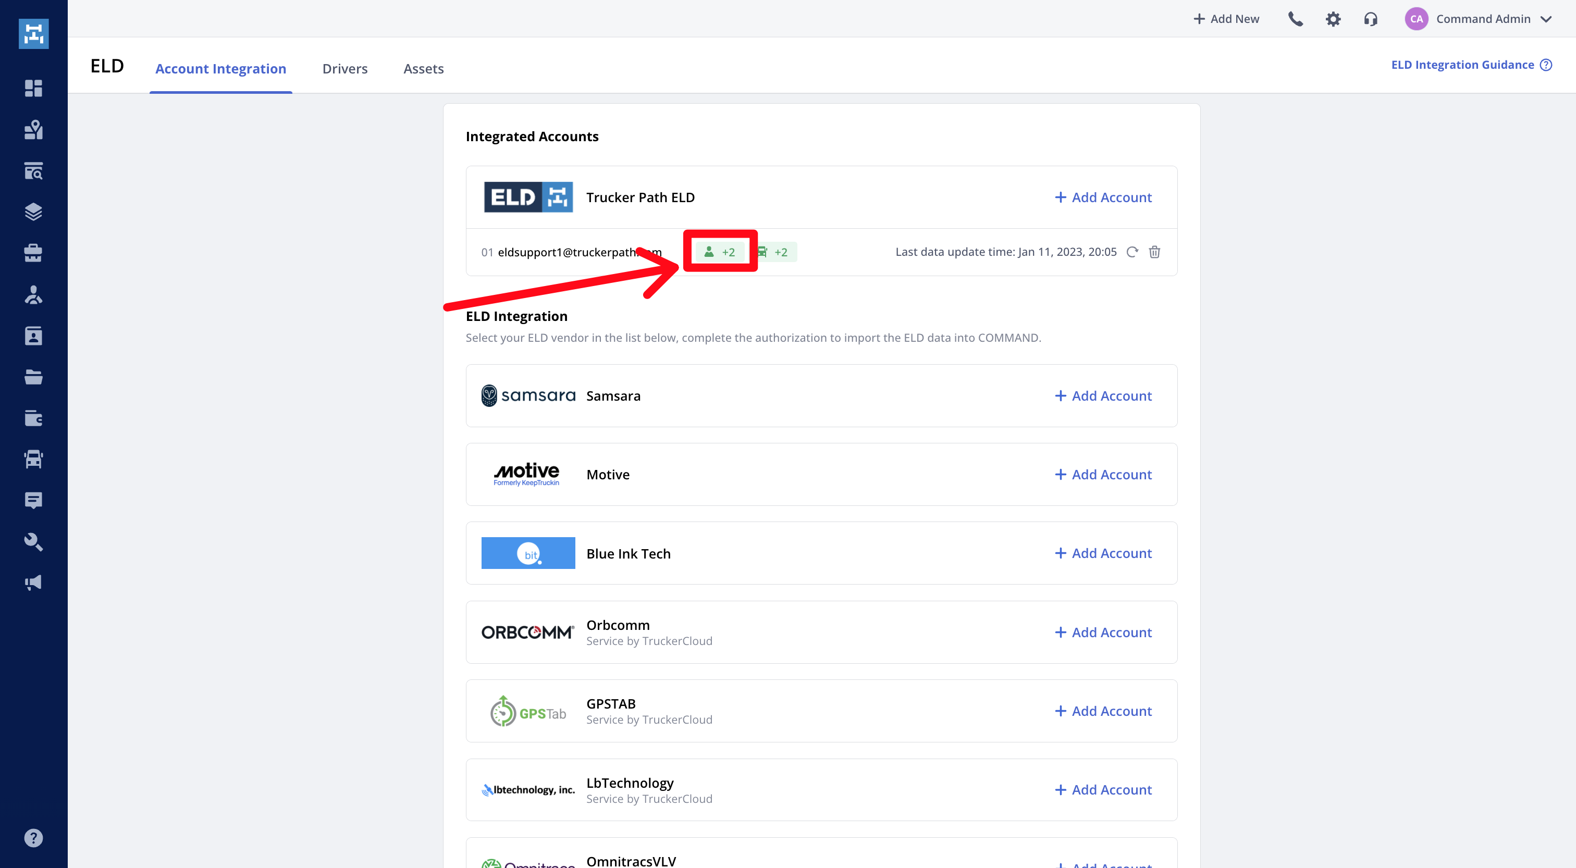Open the folder documents icon in sidebar

[34, 377]
